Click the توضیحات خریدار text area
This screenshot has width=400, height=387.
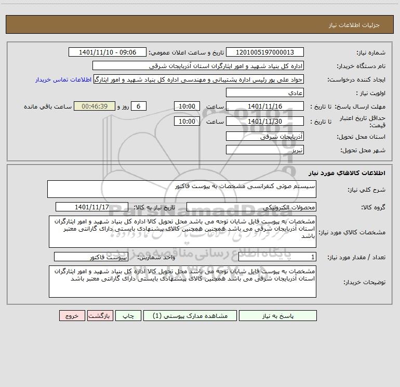point(182,282)
